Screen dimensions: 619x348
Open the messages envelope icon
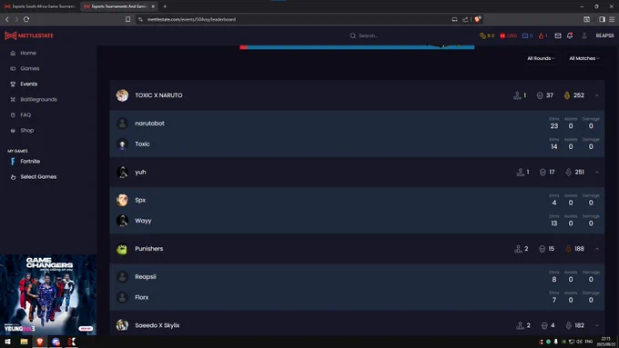coord(558,35)
